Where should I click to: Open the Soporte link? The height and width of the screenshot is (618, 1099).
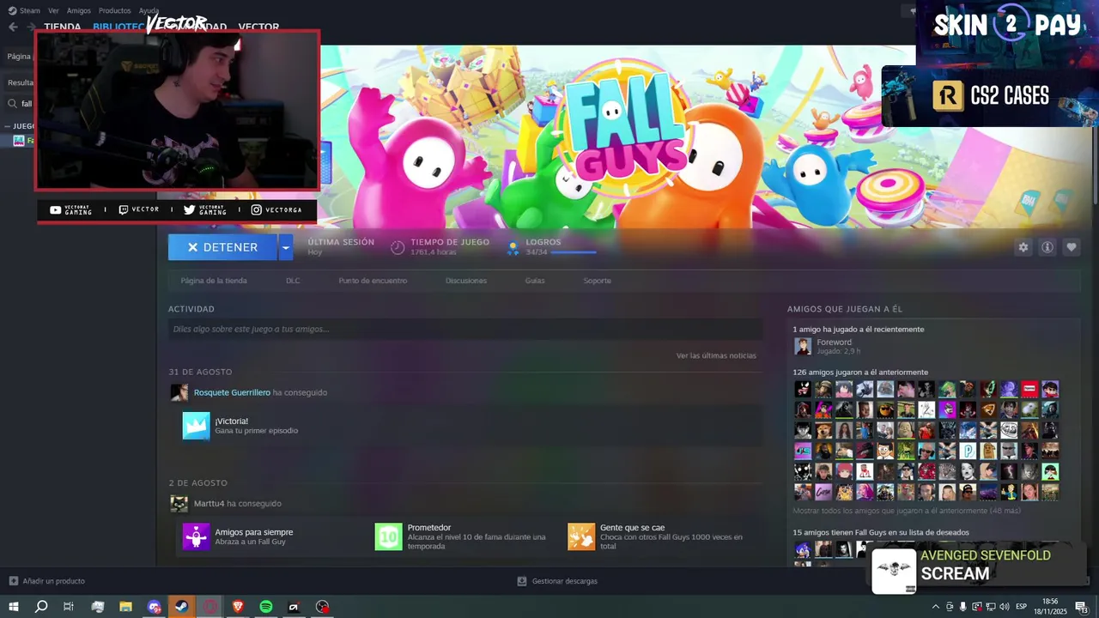click(598, 281)
